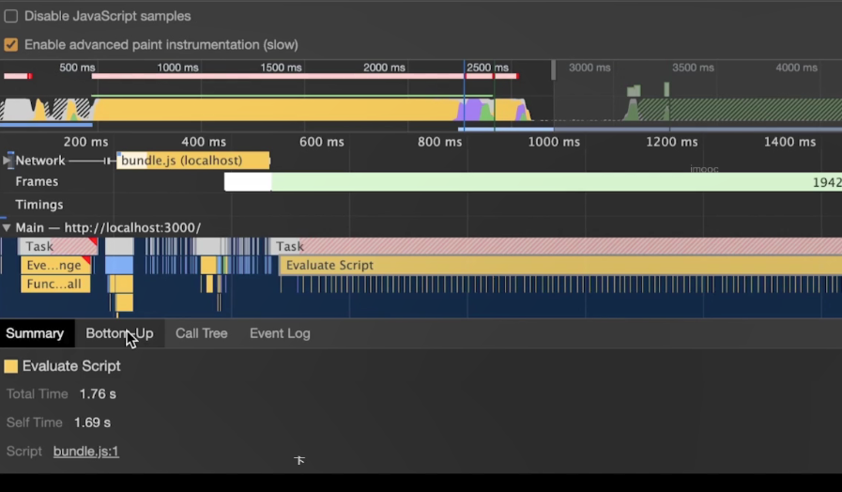This screenshot has width=842, height=492.
Task: Select the bundle.js (localhost) network request bar
Action: 193,161
